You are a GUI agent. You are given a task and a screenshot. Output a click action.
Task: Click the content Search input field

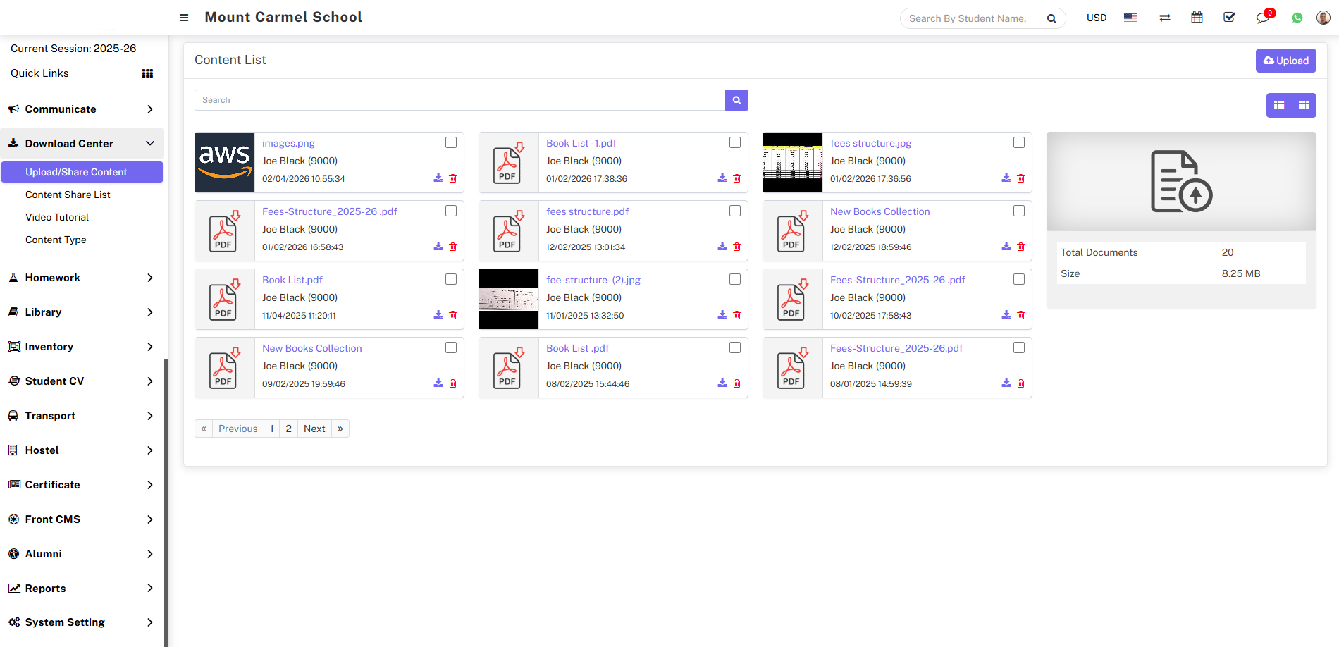459,100
